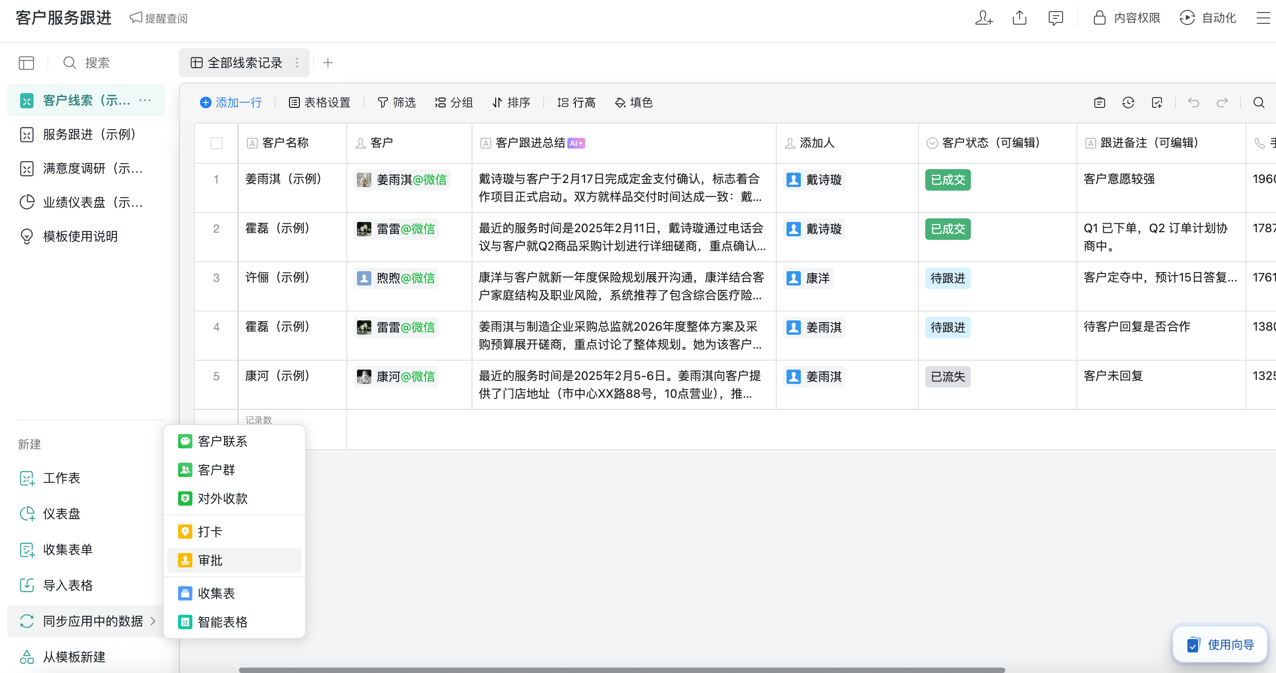This screenshot has height=673, width=1276.
Task: Check the select-all header checkbox
Action: [x=217, y=143]
